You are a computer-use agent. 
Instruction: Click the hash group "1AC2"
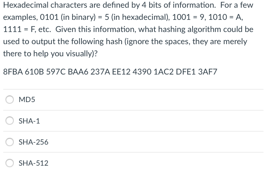click(164, 72)
